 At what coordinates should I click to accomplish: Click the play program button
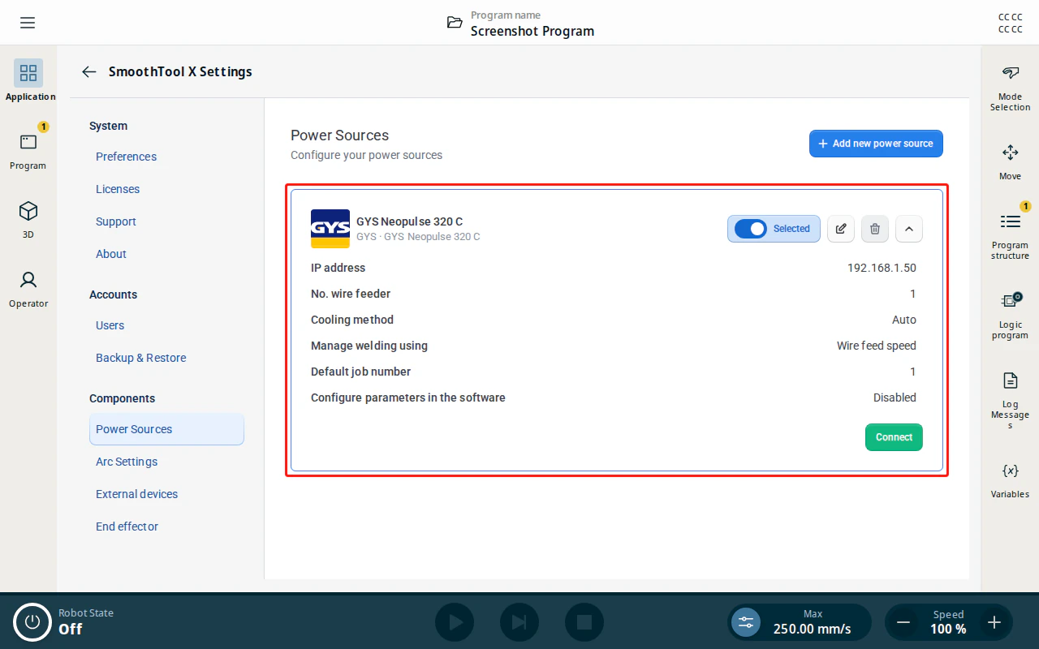pos(455,622)
